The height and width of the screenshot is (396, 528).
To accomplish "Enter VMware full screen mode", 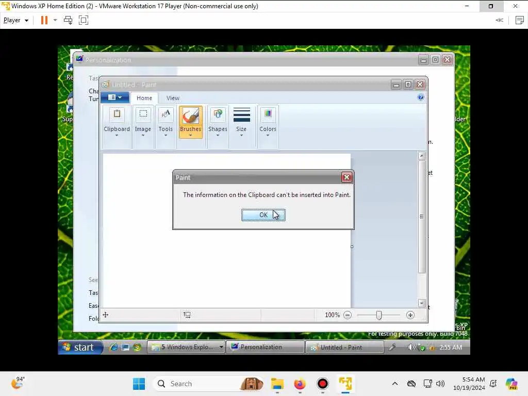I will [83, 20].
